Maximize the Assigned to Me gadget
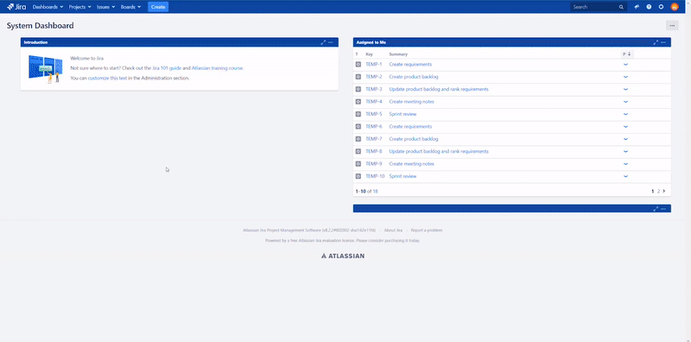Viewport: 691px width, 342px height. (x=656, y=42)
